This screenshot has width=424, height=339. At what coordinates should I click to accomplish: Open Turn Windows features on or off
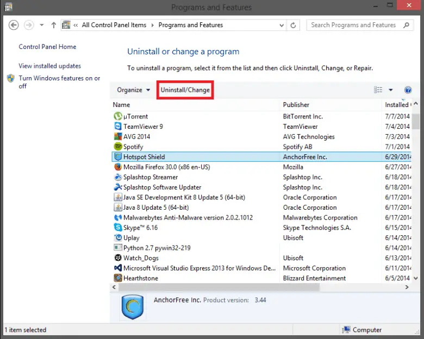tap(59, 82)
